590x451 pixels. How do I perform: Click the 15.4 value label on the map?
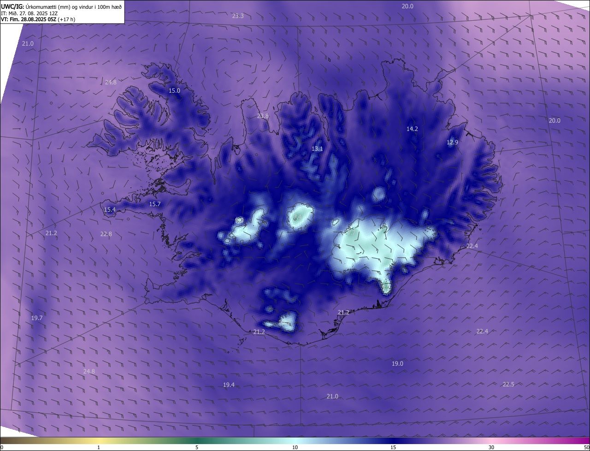point(109,209)
